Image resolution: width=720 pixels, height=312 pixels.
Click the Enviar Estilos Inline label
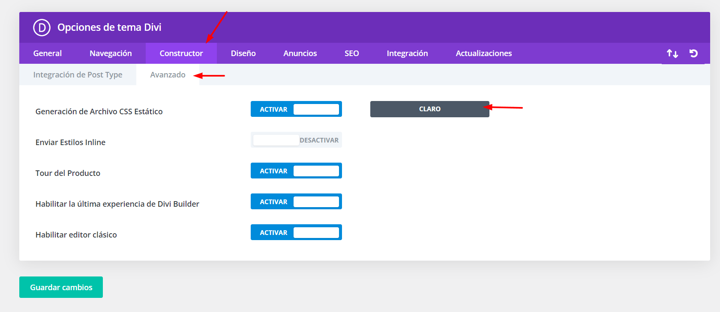tap(70, 143)
